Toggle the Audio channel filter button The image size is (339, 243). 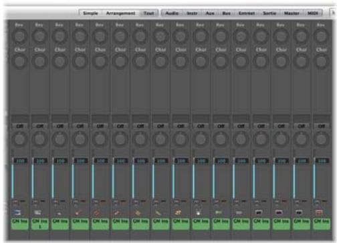tap(172, 13)
